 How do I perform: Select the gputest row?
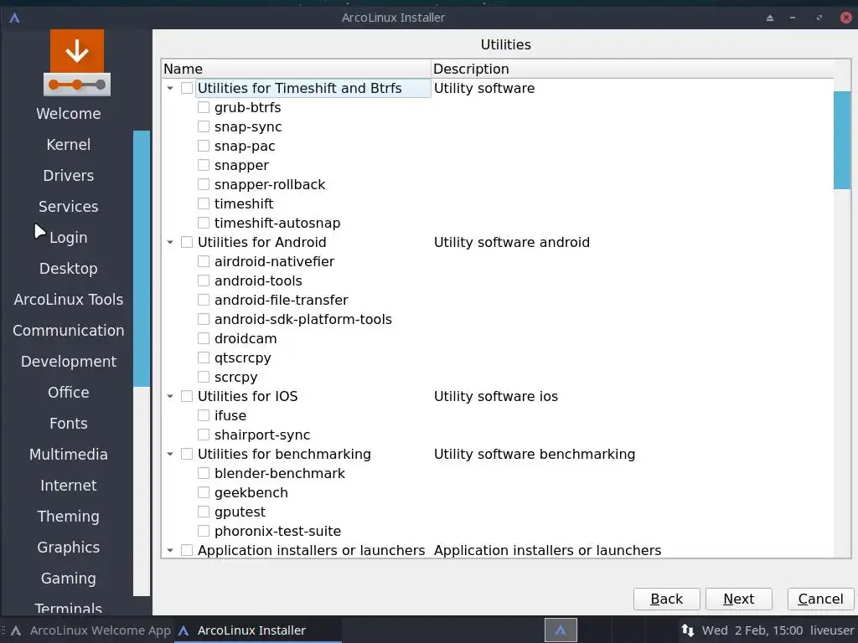(240, 512)
